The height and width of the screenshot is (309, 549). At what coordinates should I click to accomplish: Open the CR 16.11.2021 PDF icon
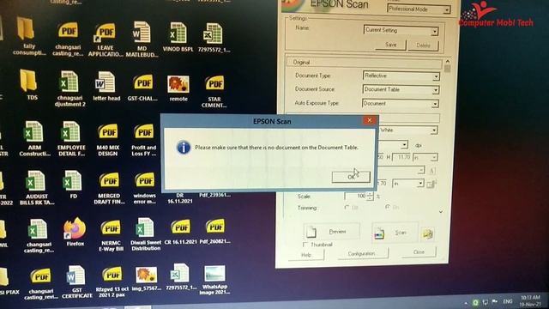[x=180, y=232]
